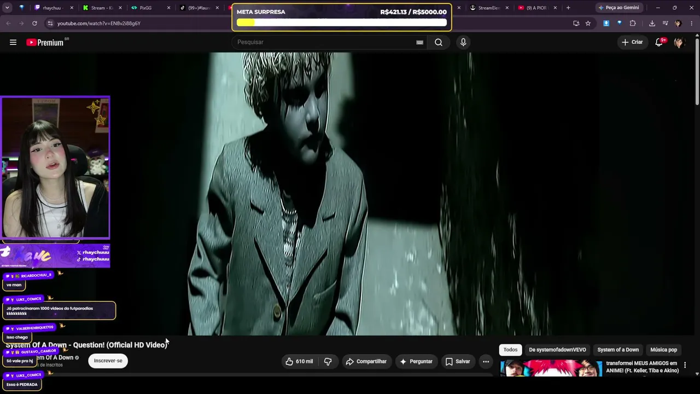
Task: Click the Perguntar ask button
Action: click(416, 361)
